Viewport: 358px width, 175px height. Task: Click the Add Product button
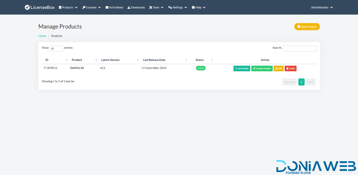[307, 27]
